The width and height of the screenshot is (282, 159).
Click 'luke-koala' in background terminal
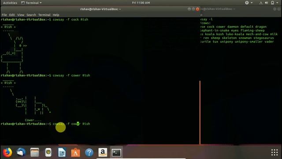(235, 34)
